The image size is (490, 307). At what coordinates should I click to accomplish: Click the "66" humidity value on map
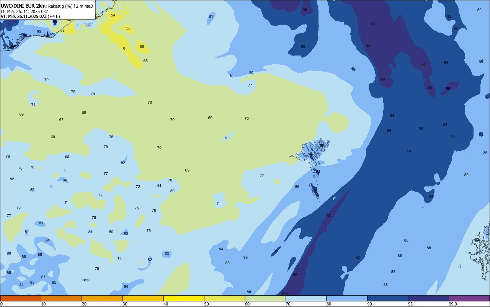coord(145,61)
